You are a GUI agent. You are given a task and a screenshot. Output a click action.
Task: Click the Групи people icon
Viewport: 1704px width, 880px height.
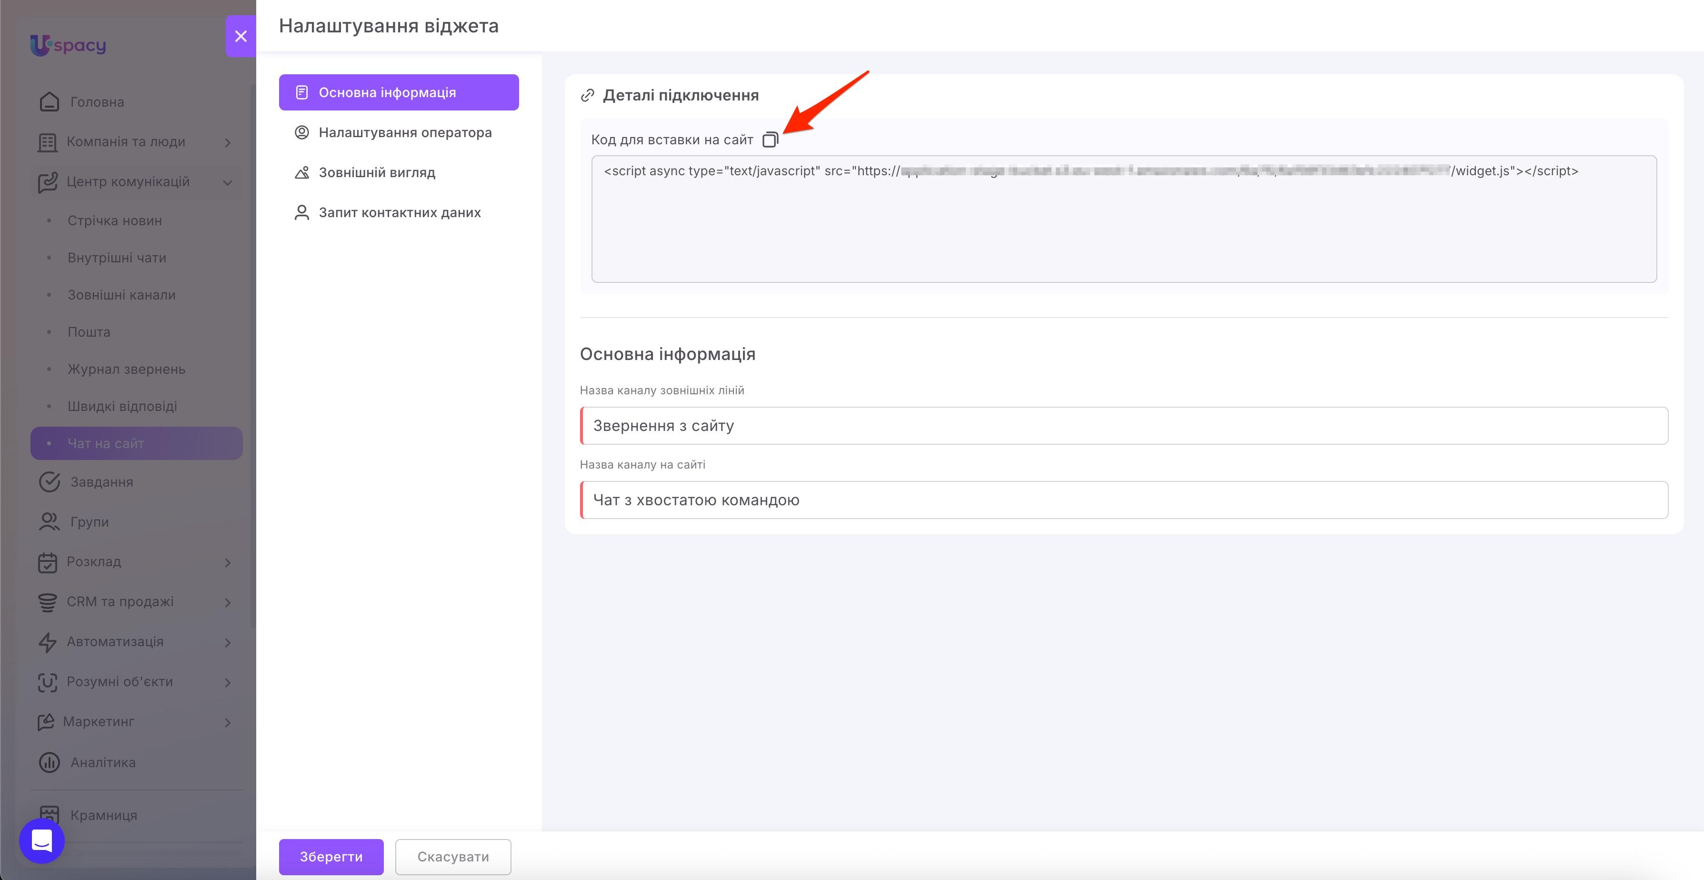50,522
